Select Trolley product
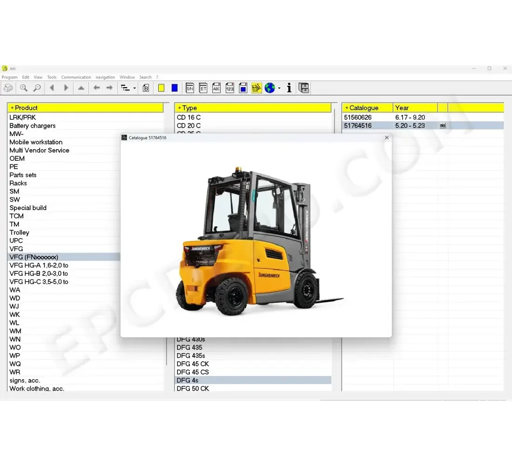Image resolution: width=512 pixels, height=466 pixels. tap(19, 232)
